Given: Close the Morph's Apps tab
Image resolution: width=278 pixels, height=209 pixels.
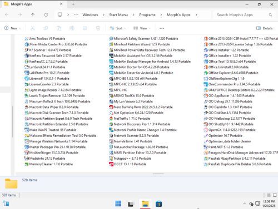Looking at the screenshot, I should [x=61, y=4].
